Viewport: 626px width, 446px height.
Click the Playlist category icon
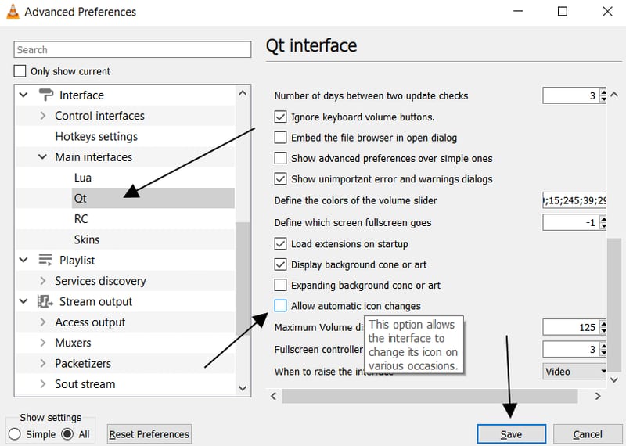click(45, 260)
